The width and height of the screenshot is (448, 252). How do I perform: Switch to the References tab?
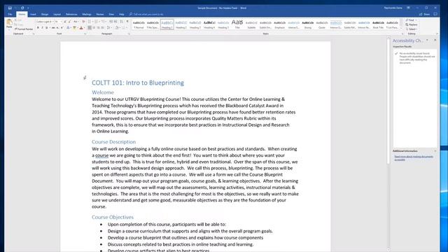pos(71,14)
